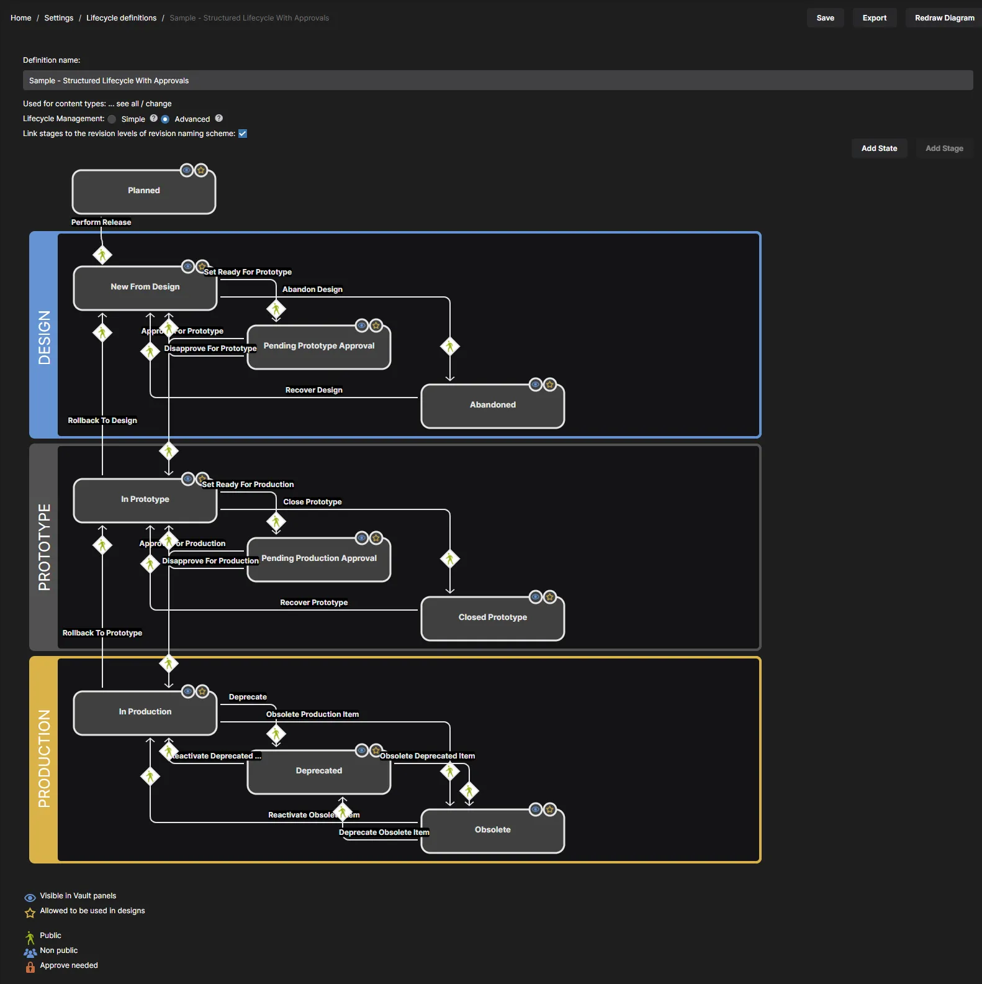Screen dimensions: 982x984
Task: Click Perform Release transition diamond icon
Action: pos(102,255)
